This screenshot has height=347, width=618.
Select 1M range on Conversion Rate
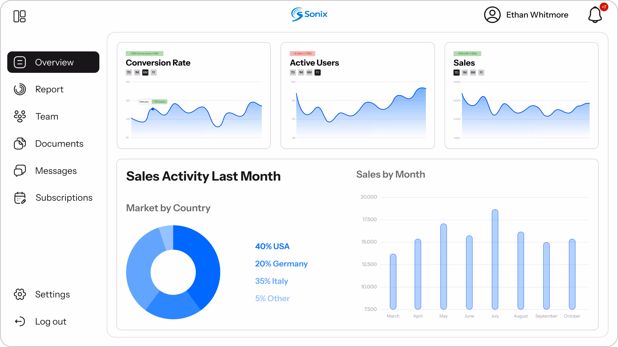(137, 72)
